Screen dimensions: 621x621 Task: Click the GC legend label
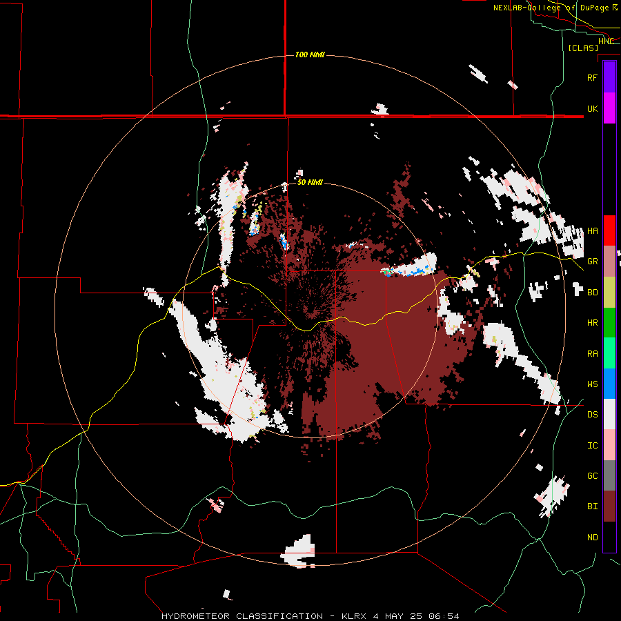click(x=592, y=476)
